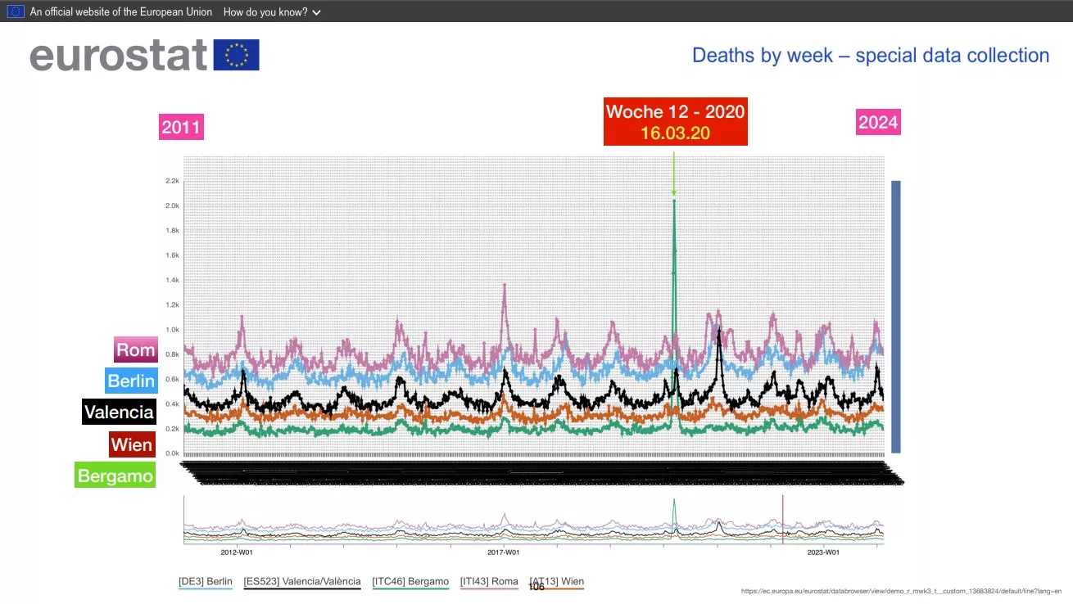
Task: Click the "Deaths by week – special data collection" title
Action: [x=870, y=56]
